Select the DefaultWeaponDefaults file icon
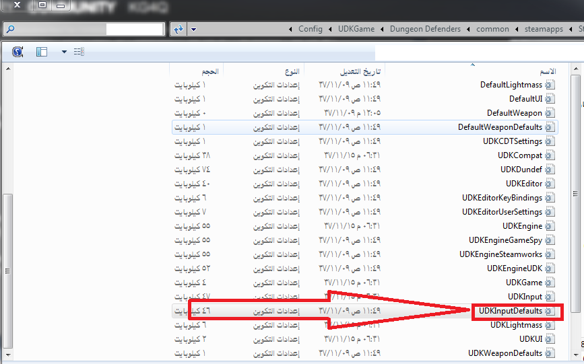 point(550,127)
